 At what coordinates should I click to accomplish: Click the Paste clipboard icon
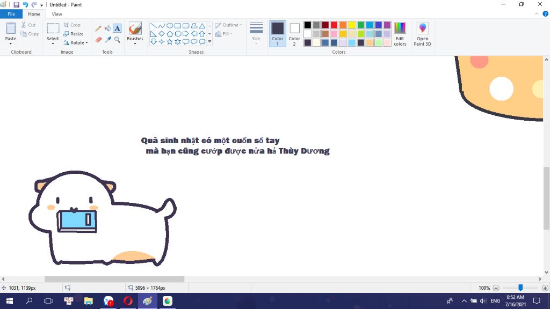coord(11,28)
